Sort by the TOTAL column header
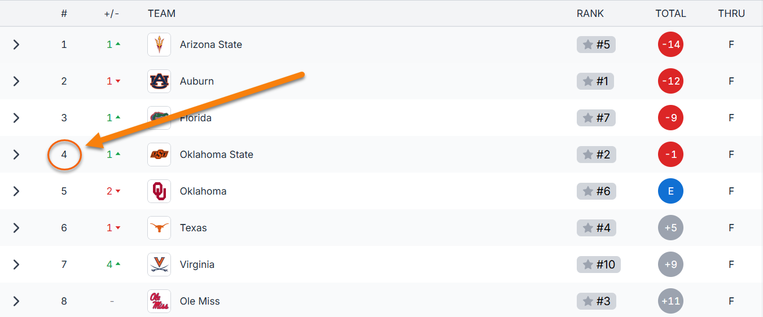The width and height of the screenshot is (763, 317). (670, 14)
